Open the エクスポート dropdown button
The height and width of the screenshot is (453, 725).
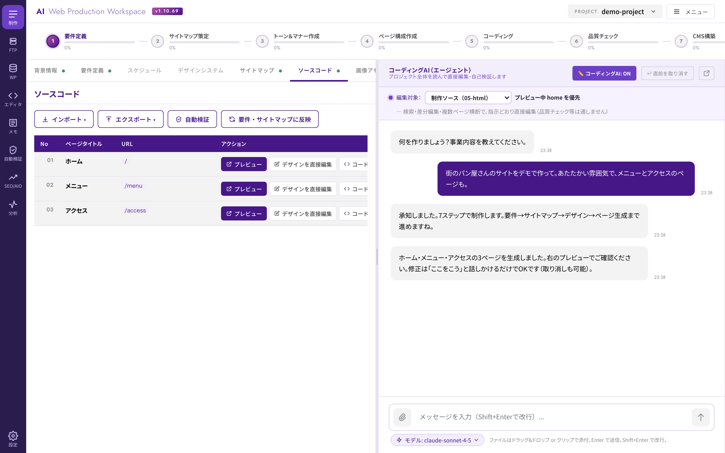pos(131,119)
